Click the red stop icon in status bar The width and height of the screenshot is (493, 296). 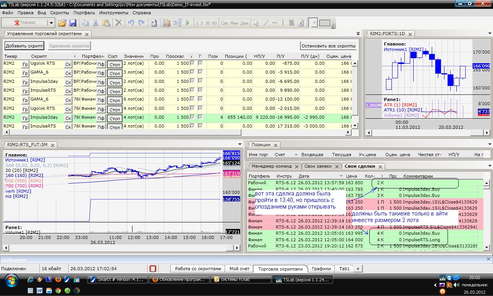click(x=153, y=269)
